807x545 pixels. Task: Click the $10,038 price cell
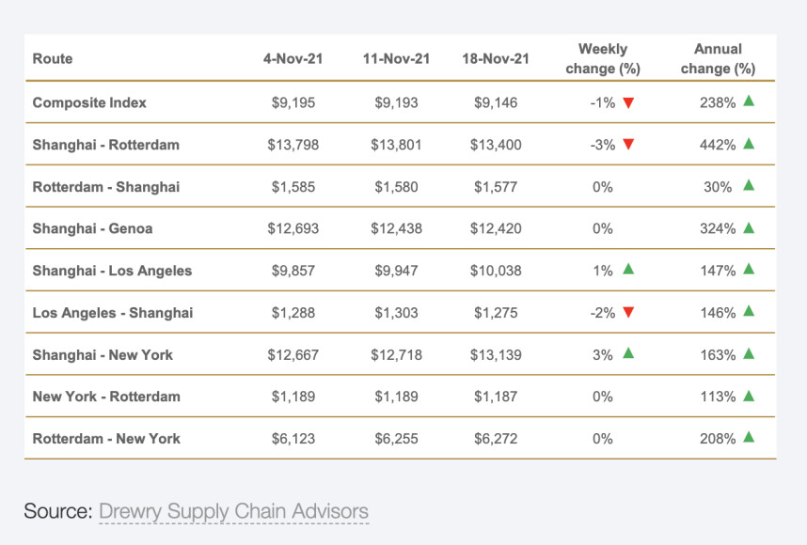pyautogui.click(x=496, y=271)
